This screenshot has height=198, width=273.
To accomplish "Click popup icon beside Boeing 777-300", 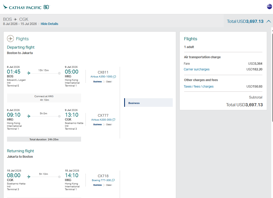I will click(113, 180).
